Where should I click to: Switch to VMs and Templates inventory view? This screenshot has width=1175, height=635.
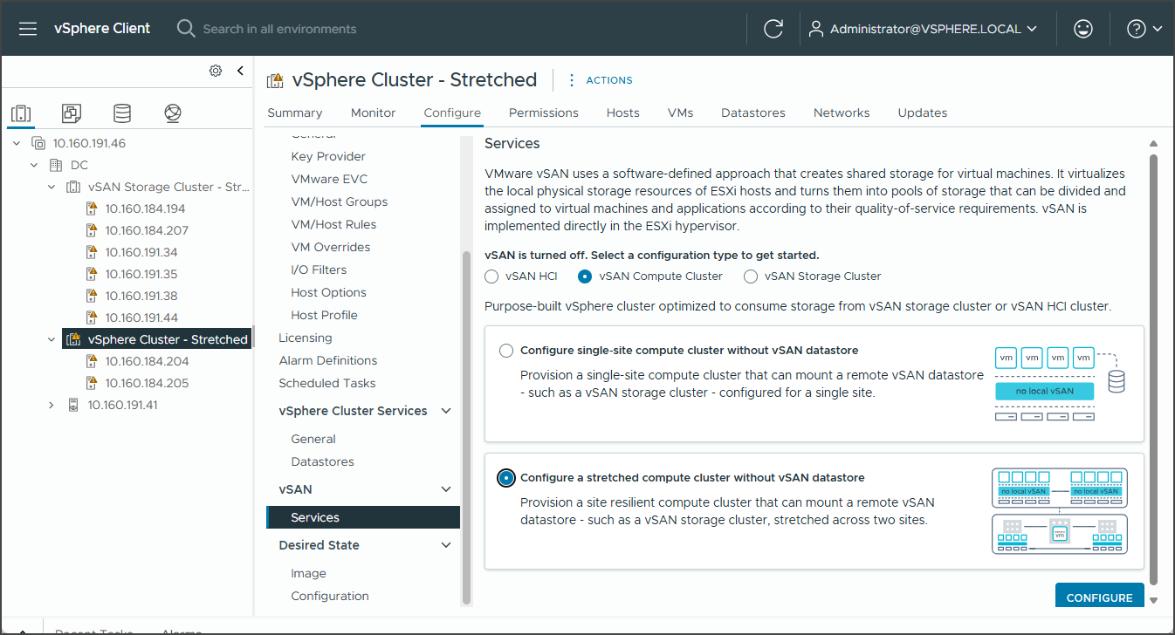click(x=71, y=113)
